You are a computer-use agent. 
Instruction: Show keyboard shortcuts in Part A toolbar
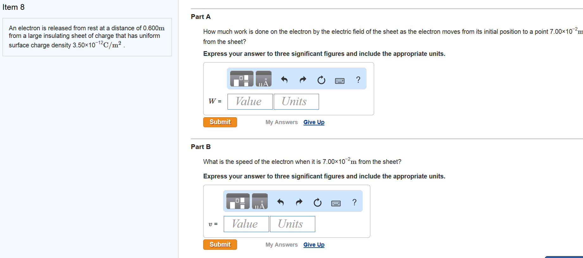tap(340, 81)
